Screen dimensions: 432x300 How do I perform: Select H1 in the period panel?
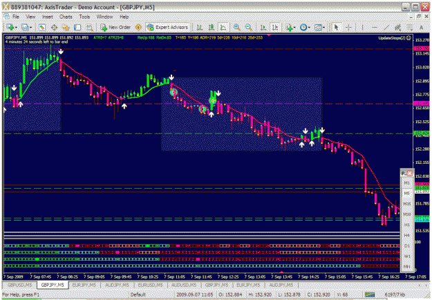406,225
